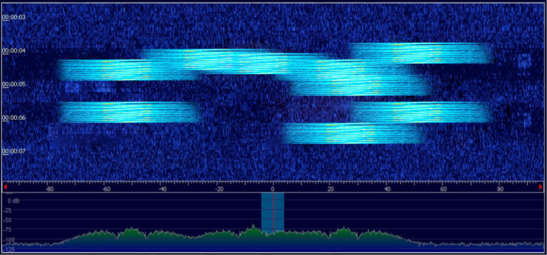Select the 00:00:06 time marker in the waterfall
The height and width of the screenshot is (255, 547).
click(x=13, y=118)
